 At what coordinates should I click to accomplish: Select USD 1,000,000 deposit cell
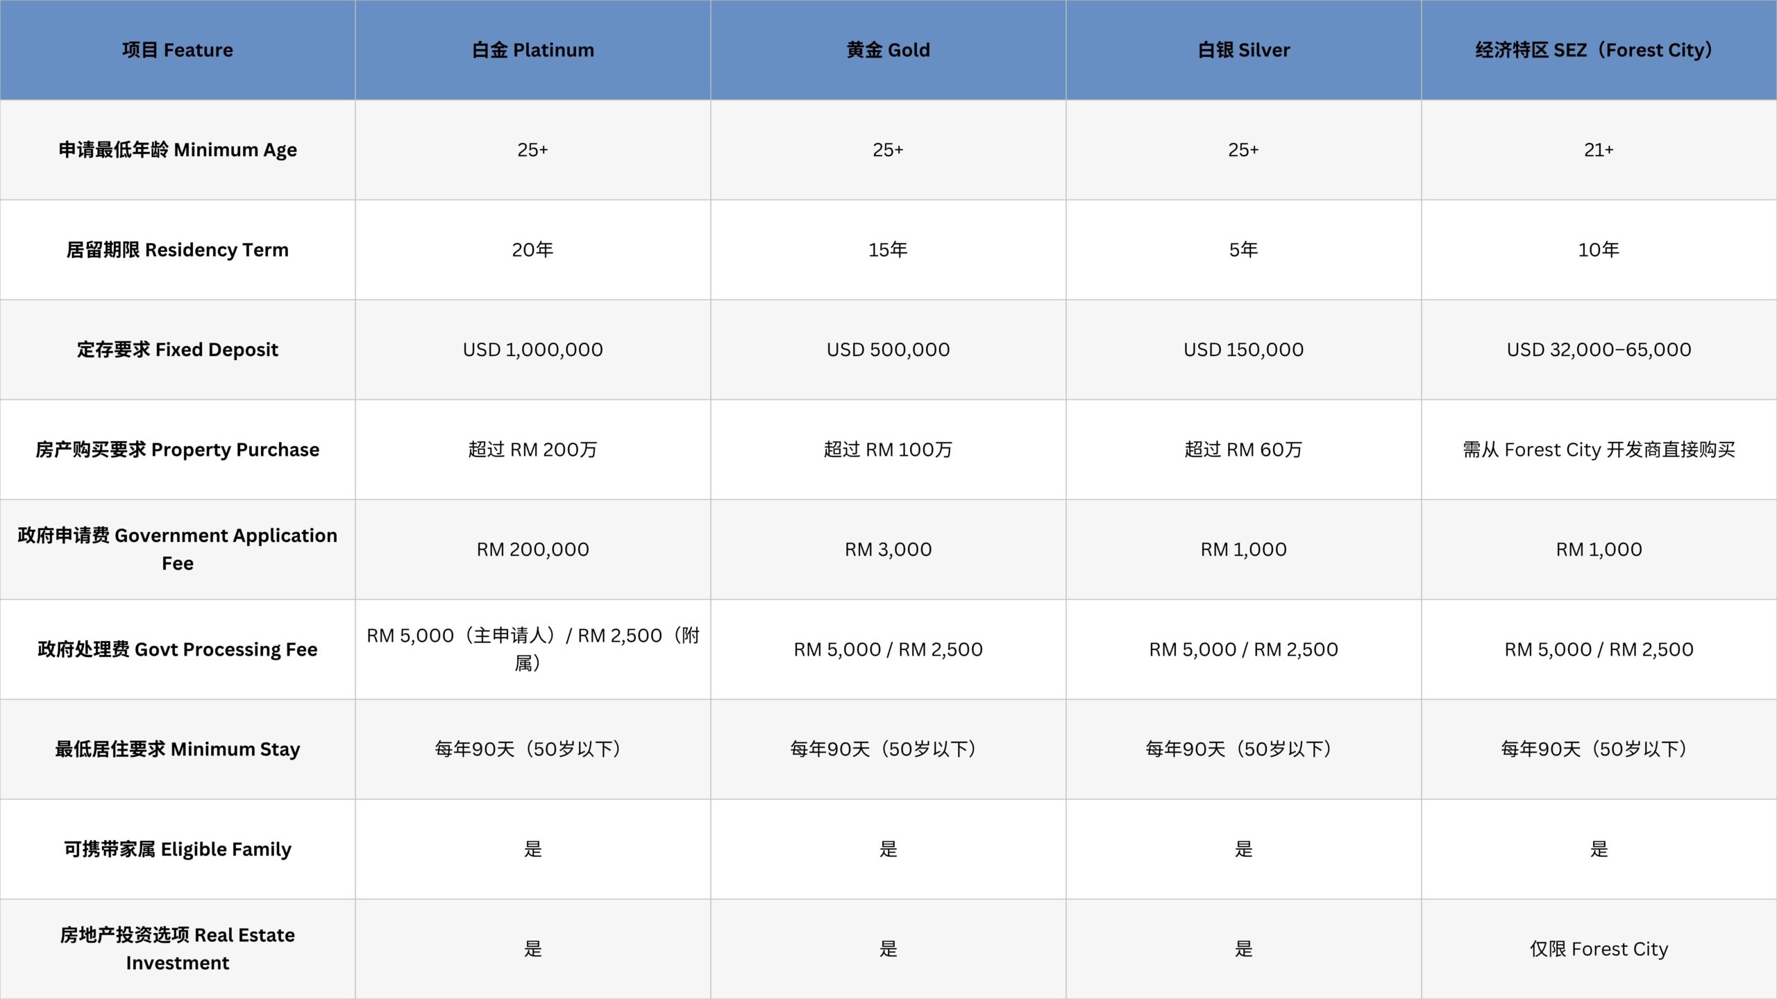tap(532, 350)
